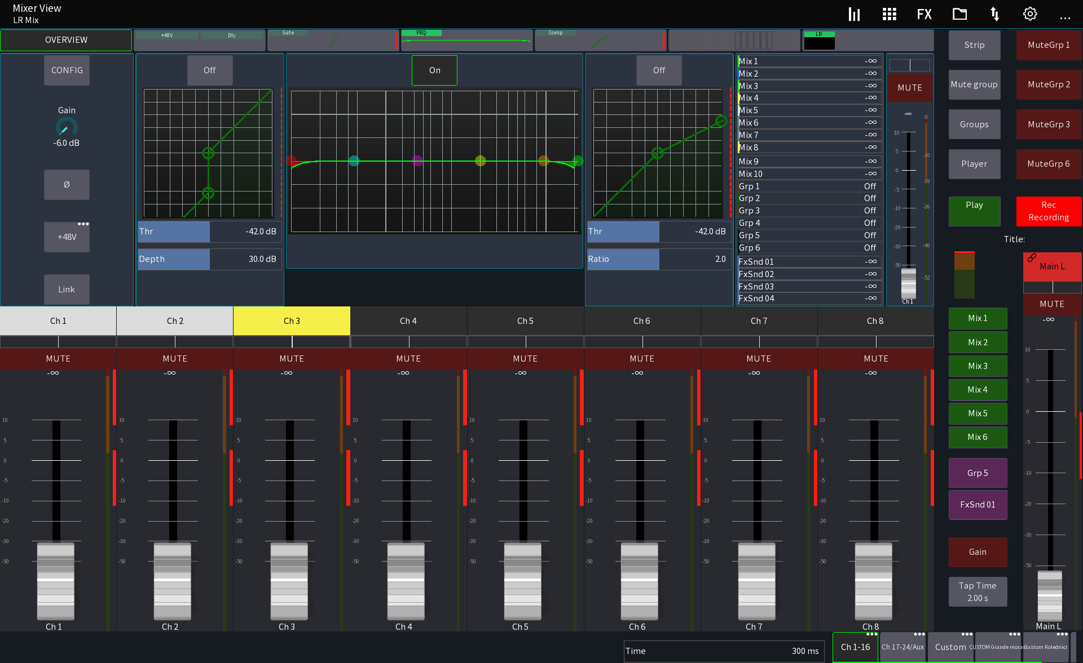The height and width of the screenshot is (663, 1083).
Task: Open the FX rack
Action: [x=923, y=14]
